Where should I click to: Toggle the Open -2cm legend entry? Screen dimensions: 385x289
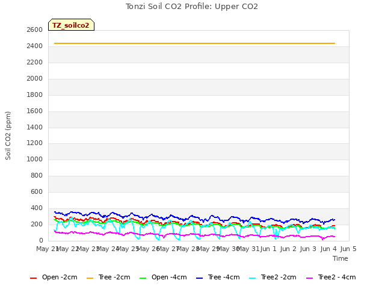(54, 278)
